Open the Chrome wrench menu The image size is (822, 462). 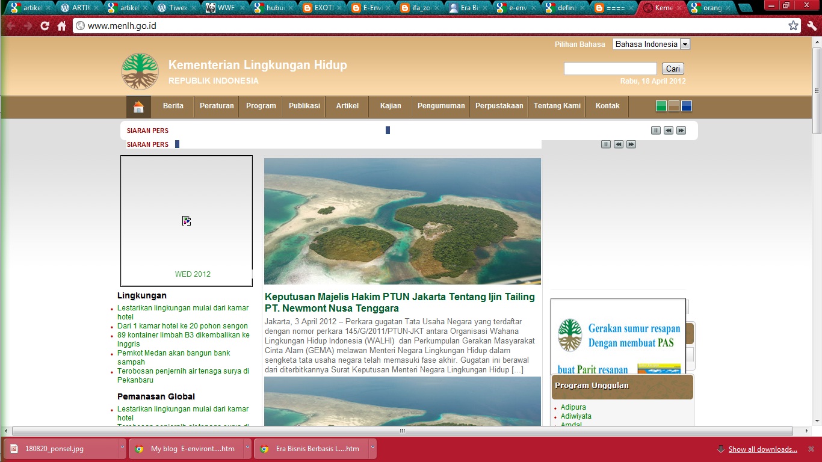click(x=811, y=26)
